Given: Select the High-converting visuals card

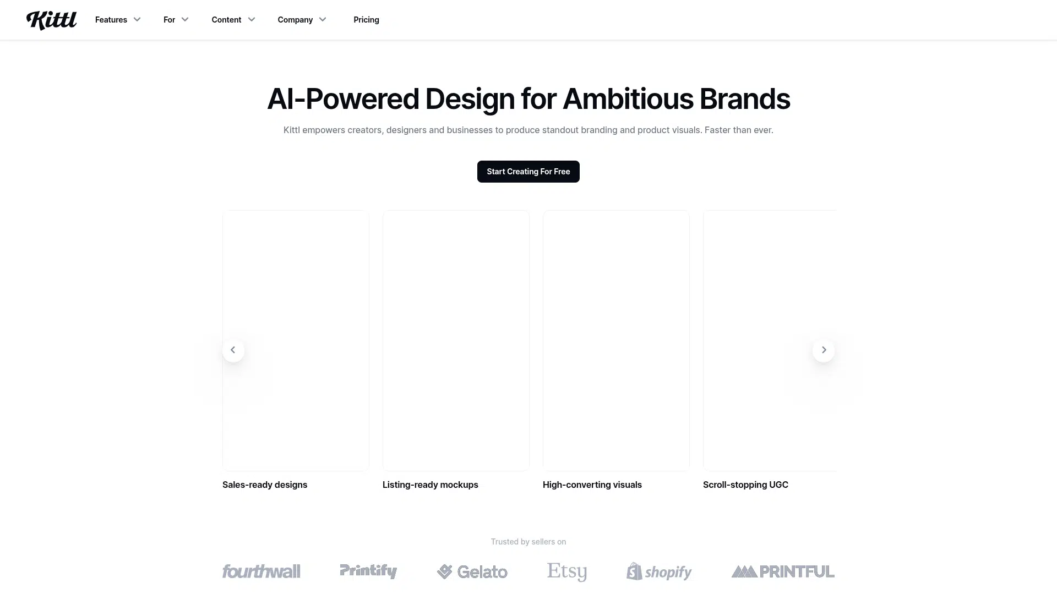Looking at the screenshot, I should [x=616, y=340].
